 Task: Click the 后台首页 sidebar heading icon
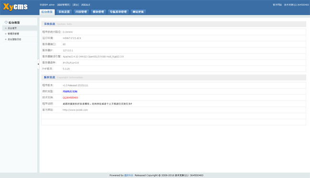click(6, 22)
